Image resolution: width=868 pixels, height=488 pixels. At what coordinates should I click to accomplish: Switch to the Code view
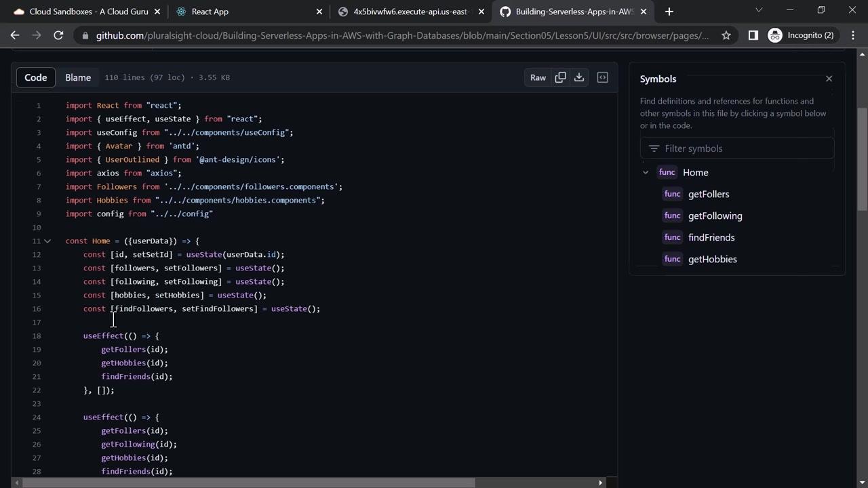[x=36, y=77]
